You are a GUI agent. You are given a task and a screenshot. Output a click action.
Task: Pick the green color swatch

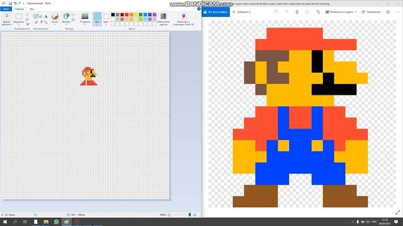(x=140, y=14)
